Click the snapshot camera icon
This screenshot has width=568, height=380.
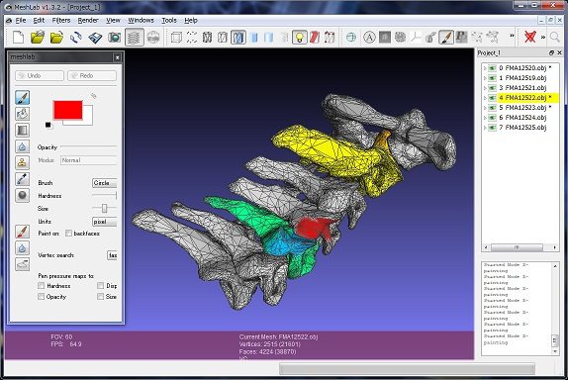pyautogui.click(x=115, y=38)
